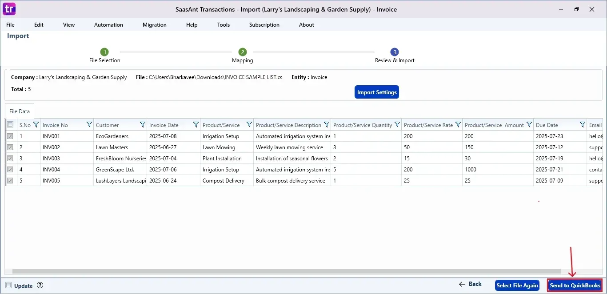Click the GreenScape Ltd. customer cell

pyautogui.click(x=120, y=170)
